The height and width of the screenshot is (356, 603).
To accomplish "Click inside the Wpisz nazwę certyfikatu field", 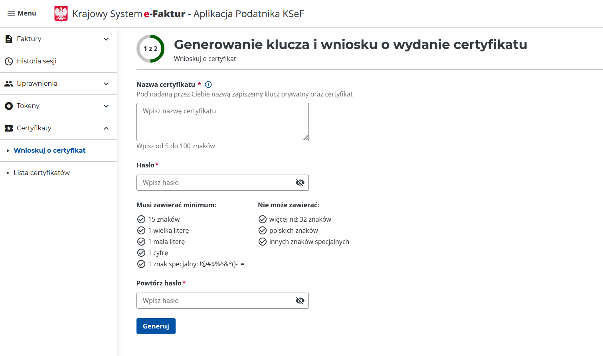I will pos(222,122).
